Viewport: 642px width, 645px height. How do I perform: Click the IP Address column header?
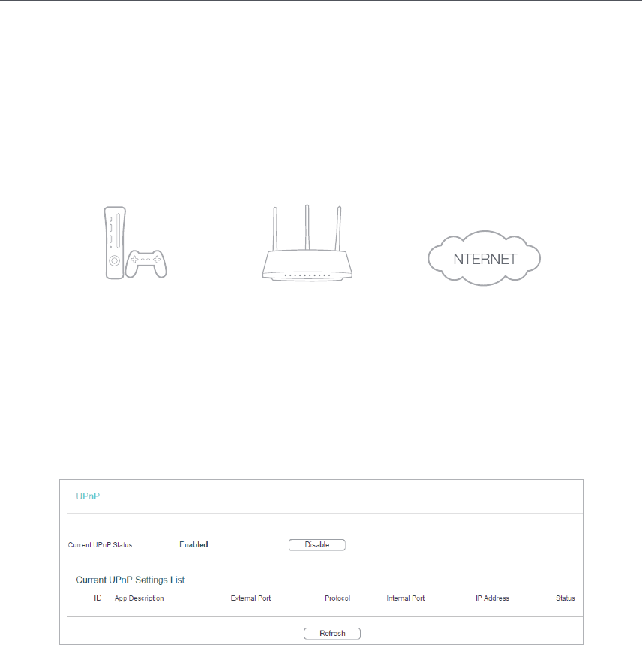point(492,598)
